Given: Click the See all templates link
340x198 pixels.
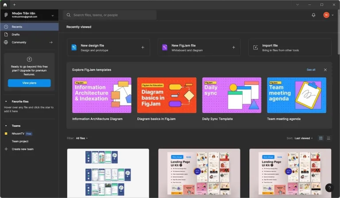Looking at the screenshot, I should pyautogui.click(x=311, y=70).
